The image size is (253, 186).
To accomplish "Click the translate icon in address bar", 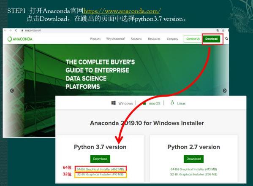I will coord(218,30).
